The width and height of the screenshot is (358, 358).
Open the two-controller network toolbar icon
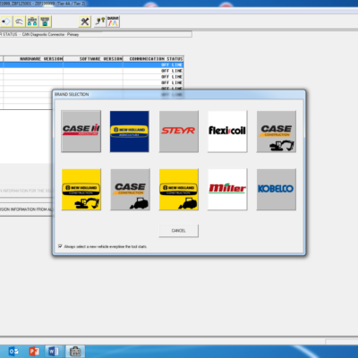tap(32, 21)
